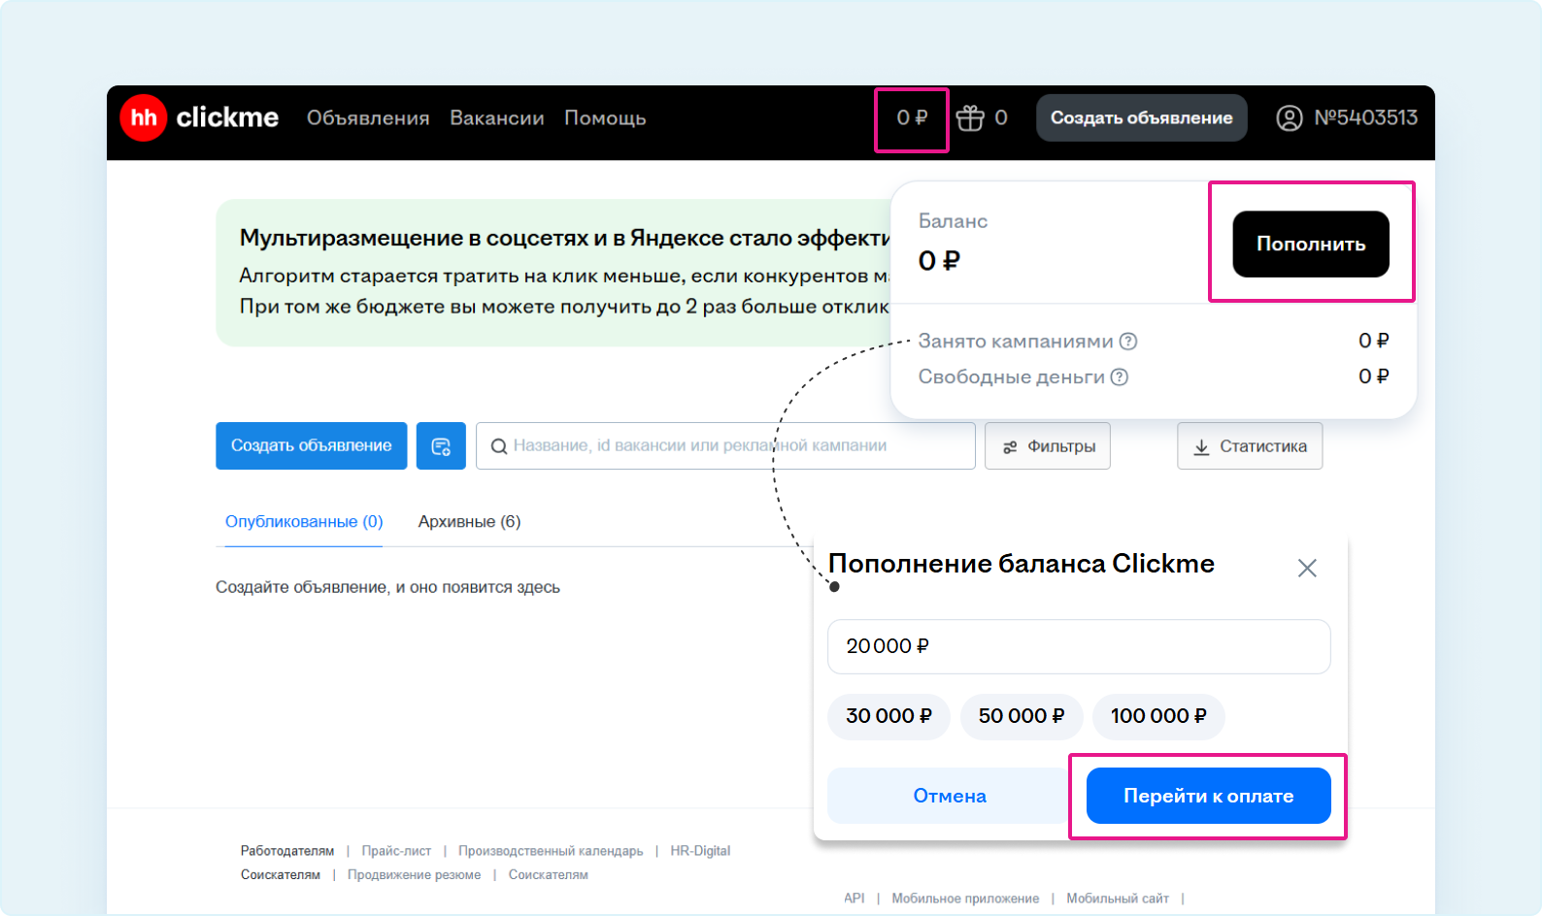
Task: Open the bold Соискателям footer link
Action: [x=281, y=875]
